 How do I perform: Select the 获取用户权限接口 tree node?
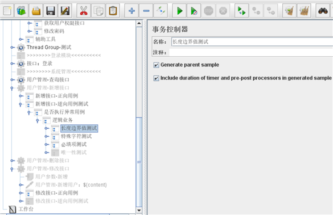64,23
